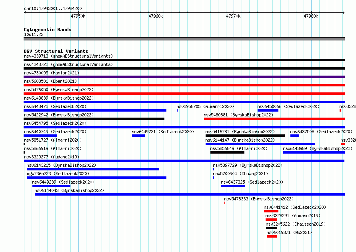The width and height of the screenshot is (356, 252).
Task: Click the nsv6443475 (Sedlazeck2020) label
Action: [x=55, y=106]
